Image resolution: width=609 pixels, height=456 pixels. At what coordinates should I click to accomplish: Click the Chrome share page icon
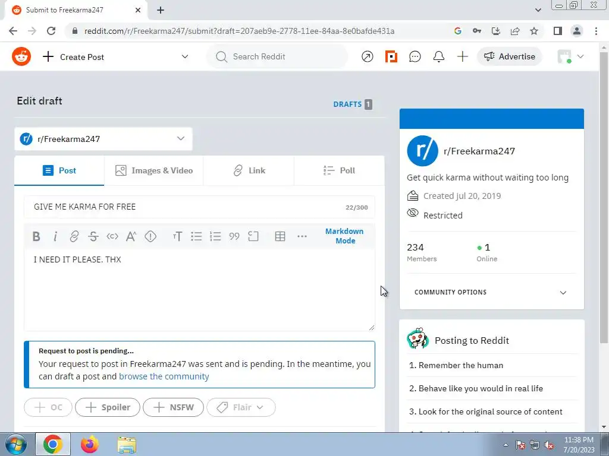click(x=515, y=31)
